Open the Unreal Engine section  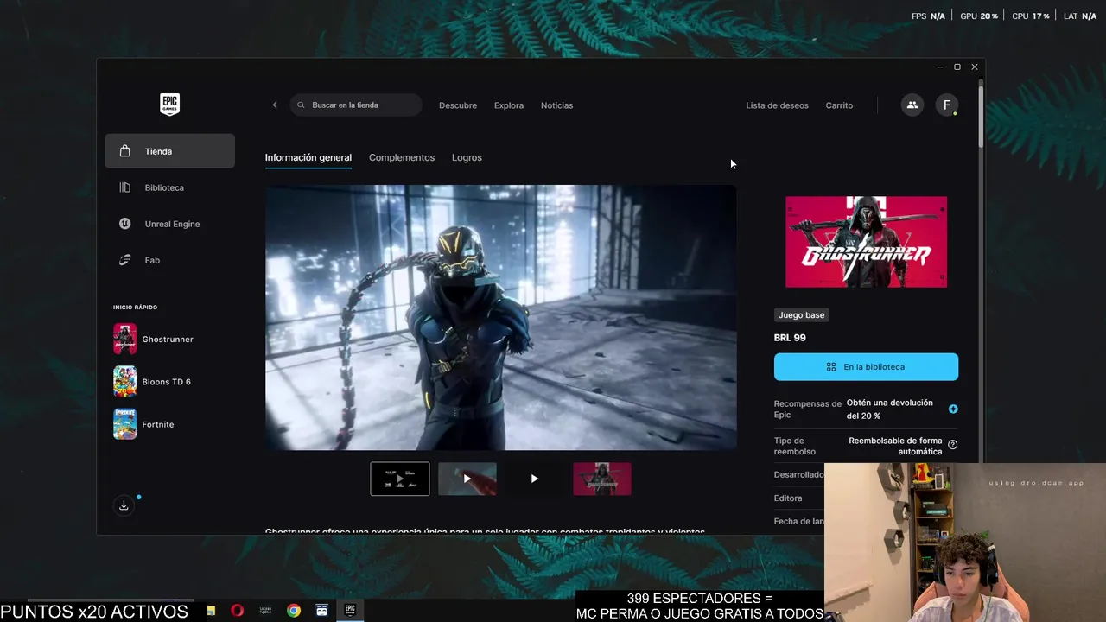169,224
